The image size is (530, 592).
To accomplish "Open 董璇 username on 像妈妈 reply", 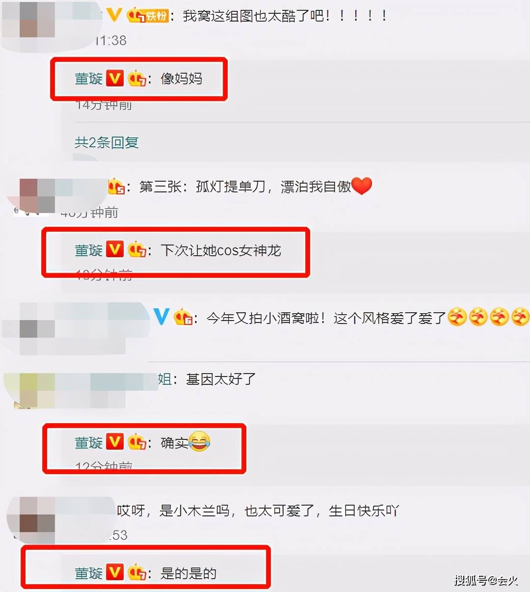I will click(x=88, y=79).
